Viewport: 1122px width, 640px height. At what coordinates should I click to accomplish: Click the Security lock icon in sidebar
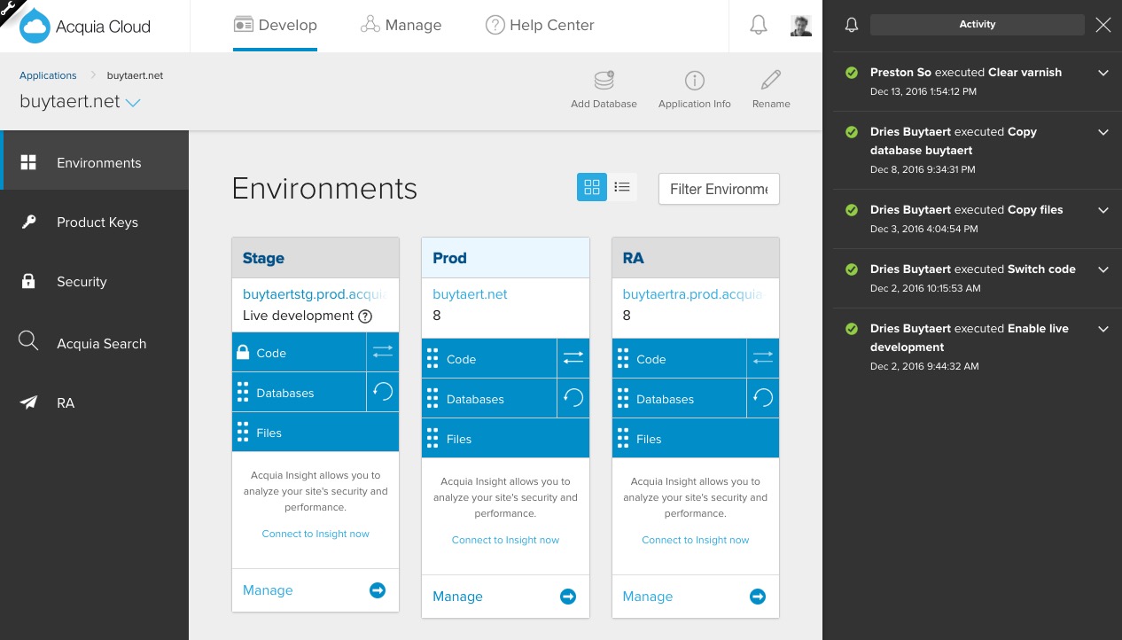click(x=28, y=281)
